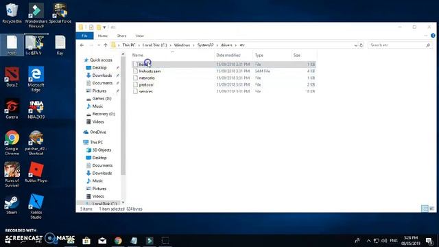Image resolution: width=439 pixels, height=247 pixels.
Task: Open the File Explorer help icon
Action: [x=433, y=36]
